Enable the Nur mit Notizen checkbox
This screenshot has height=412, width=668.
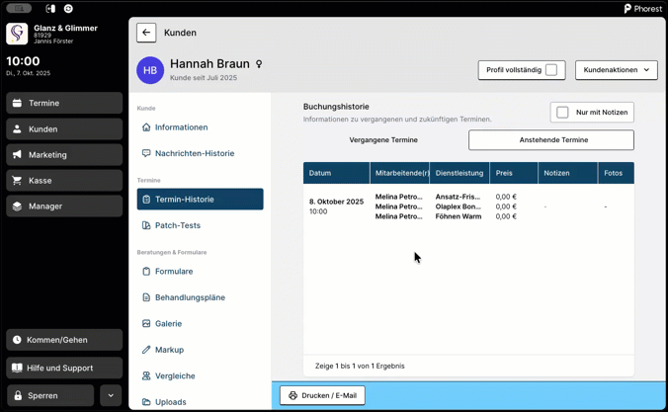562,113
